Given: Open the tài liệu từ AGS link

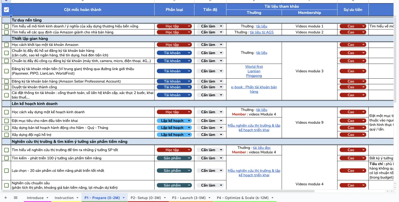Looking at the screenshot, I should pyautogui.click(x=262, y=32).
